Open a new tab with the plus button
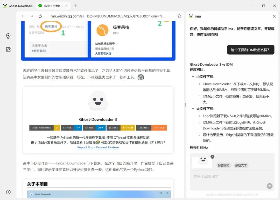 75,5
